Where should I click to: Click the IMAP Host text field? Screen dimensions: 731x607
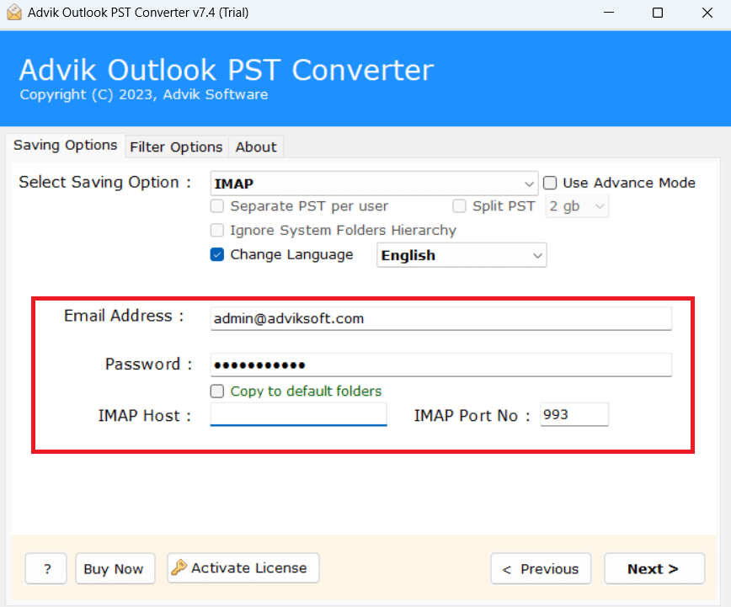(298, 414)
